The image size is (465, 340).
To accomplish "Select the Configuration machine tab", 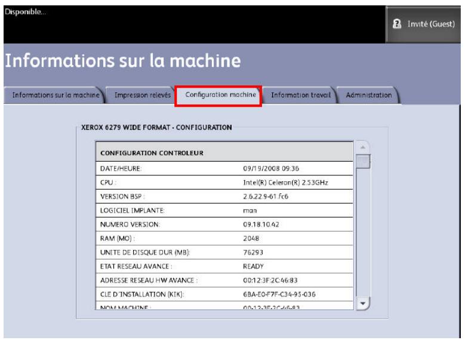I will (x=218, y=95).
